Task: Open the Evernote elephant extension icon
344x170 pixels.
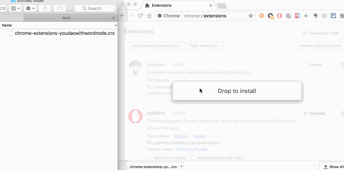Action: pos(315,16)
